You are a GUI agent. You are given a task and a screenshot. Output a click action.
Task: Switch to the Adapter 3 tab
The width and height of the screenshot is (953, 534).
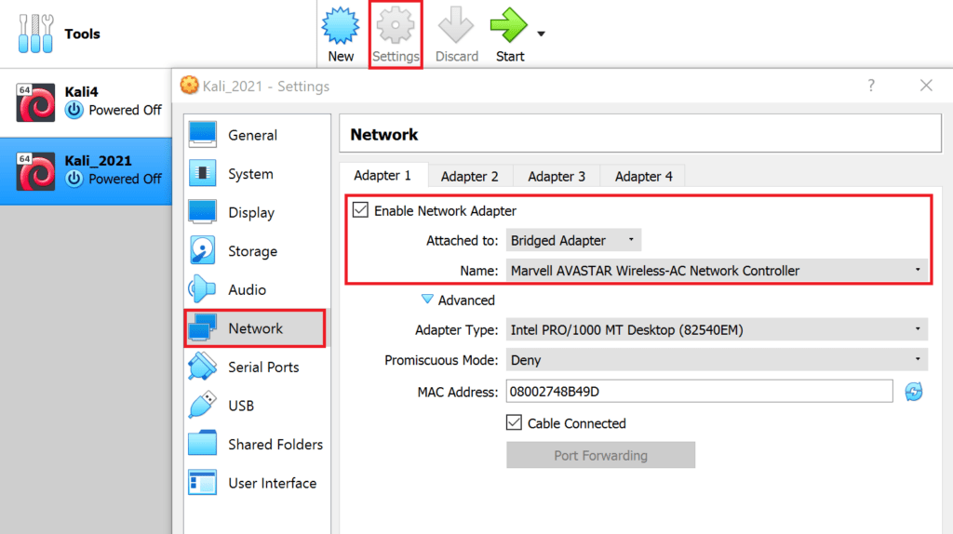pyautogui.click(x=557, y=176)
